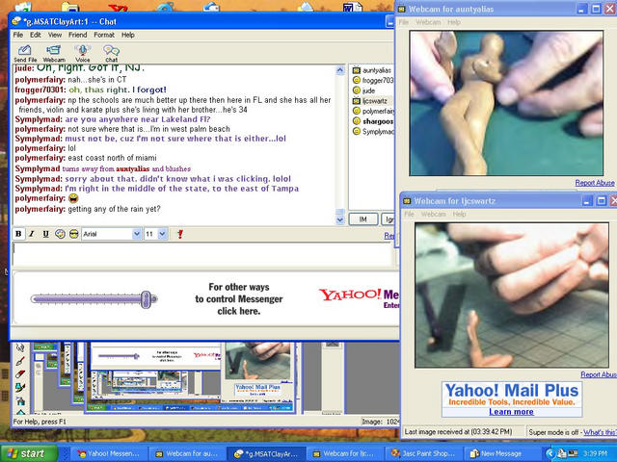Click Learn more in Yahoo Mail Plus ad
617x462 pixels.
tap(511, 412)
